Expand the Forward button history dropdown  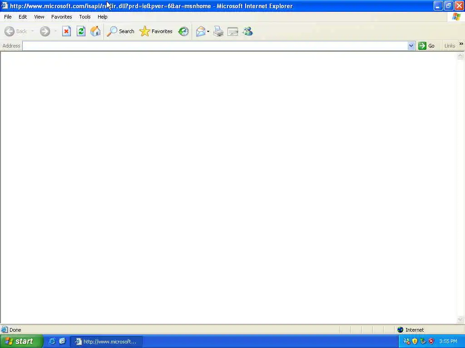click(55, 31)
